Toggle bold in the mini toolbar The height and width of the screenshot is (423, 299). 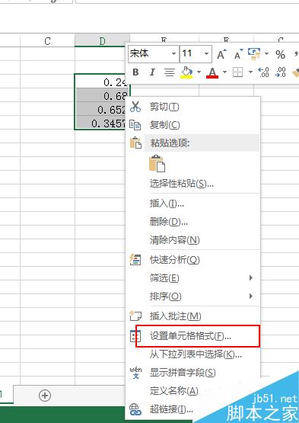[135, 72]
